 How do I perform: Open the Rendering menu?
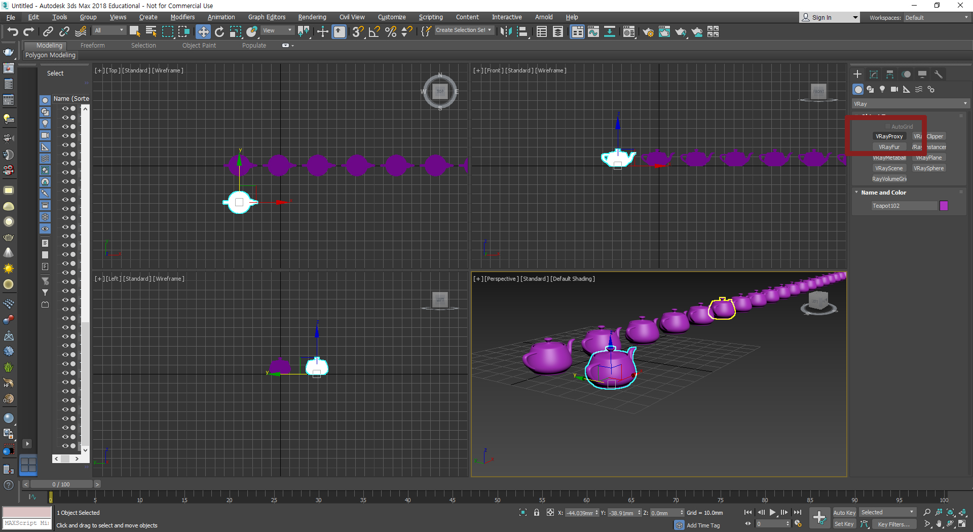312,17
